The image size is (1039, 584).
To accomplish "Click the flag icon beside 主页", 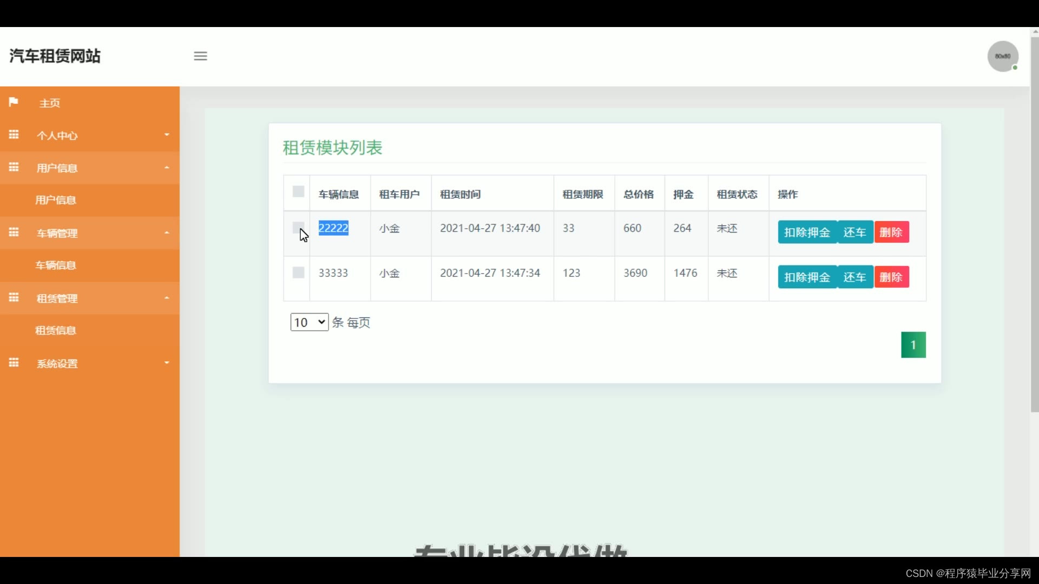I will pyautogui.click(x=14, y=102).
